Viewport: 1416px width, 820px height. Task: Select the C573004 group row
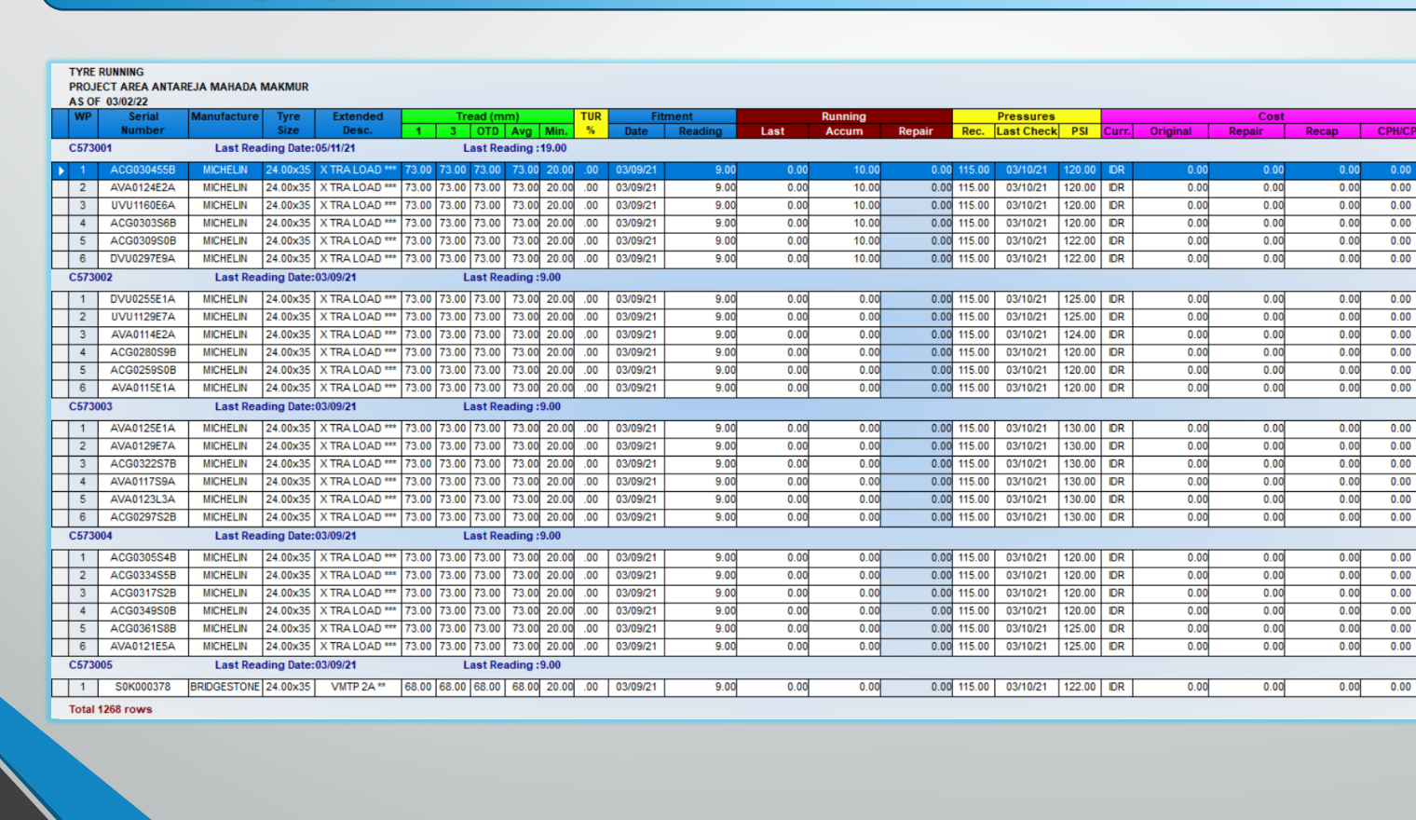click(x=734, y=536)
